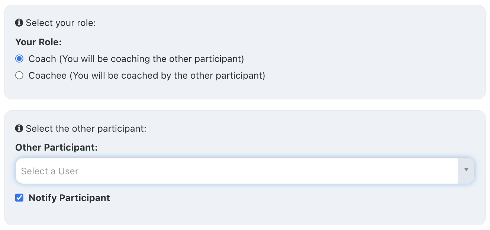Click the Select your role heading
Image resolution: width=490 pixels, height=230 pixels.
coord(61,23)
